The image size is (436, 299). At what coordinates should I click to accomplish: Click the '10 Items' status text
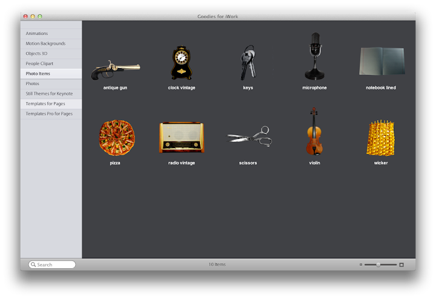click(x=217, y=265)
